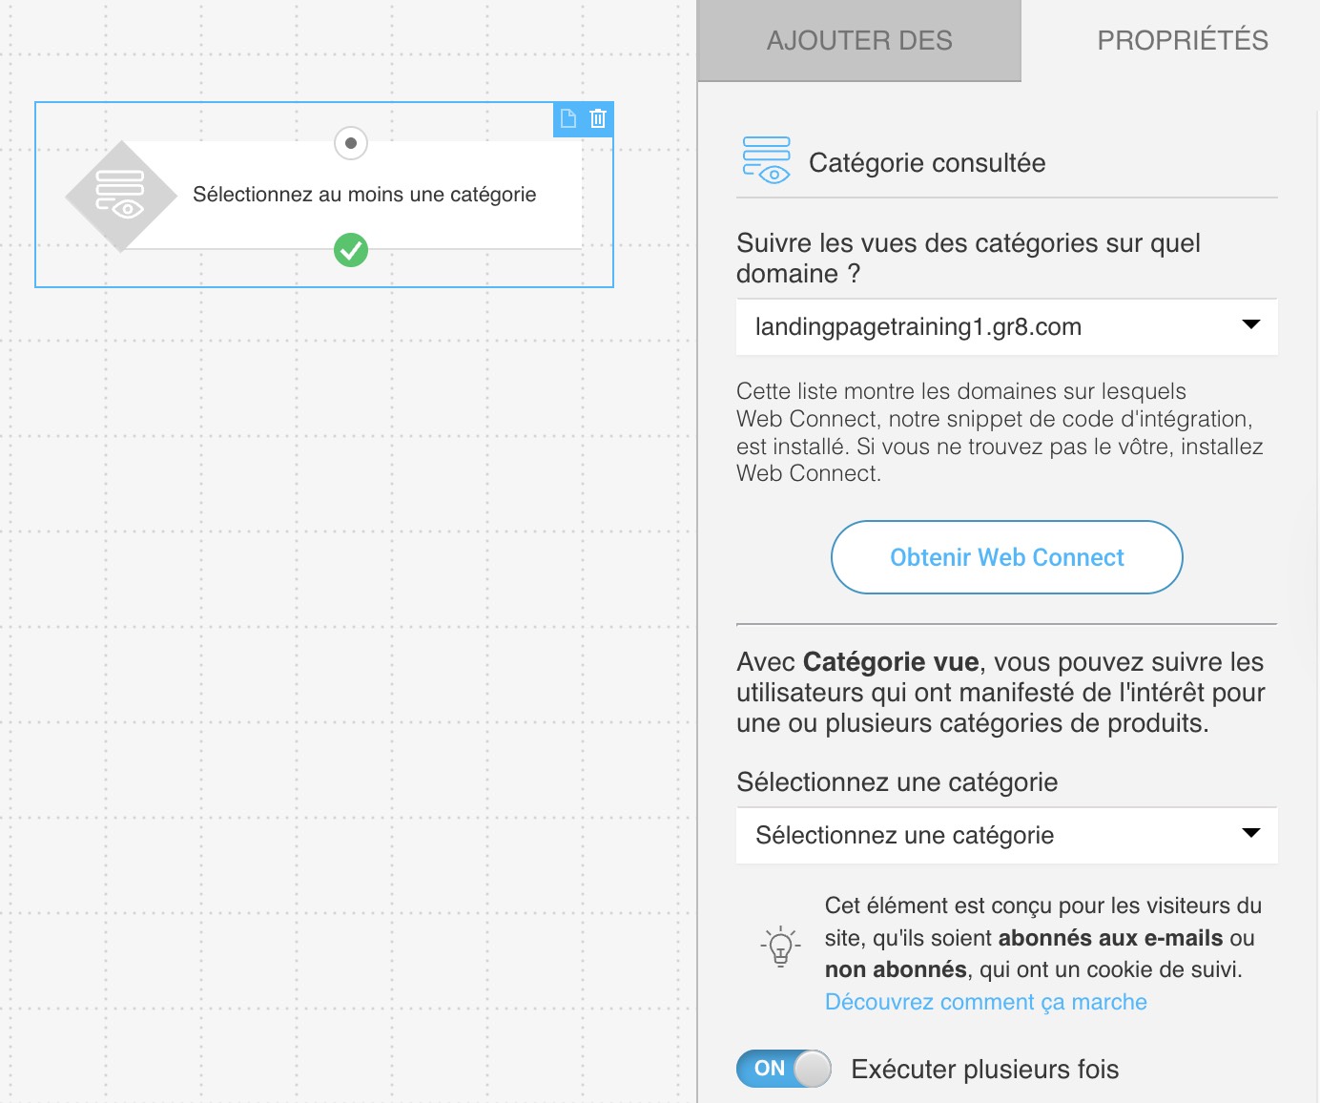Switch to the PROPRIÉTÉS tab
Image resolution: width=1320 pixels, height=1103 pixels.
[x=1183, y=41]
